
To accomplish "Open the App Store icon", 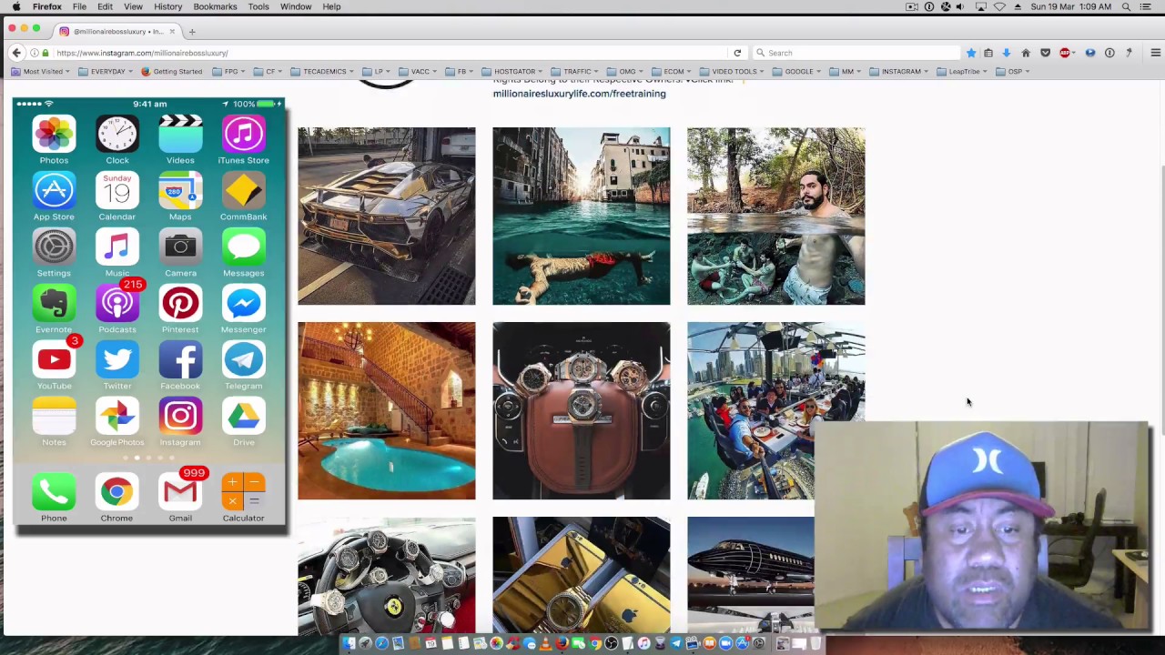I will tap(54, 191).
